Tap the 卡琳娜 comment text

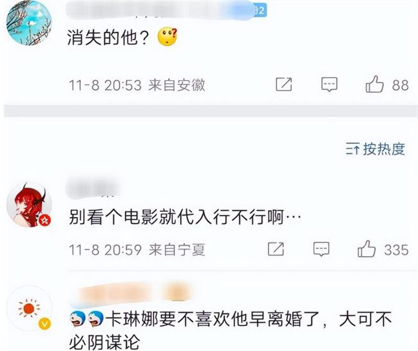click(230, 331)
